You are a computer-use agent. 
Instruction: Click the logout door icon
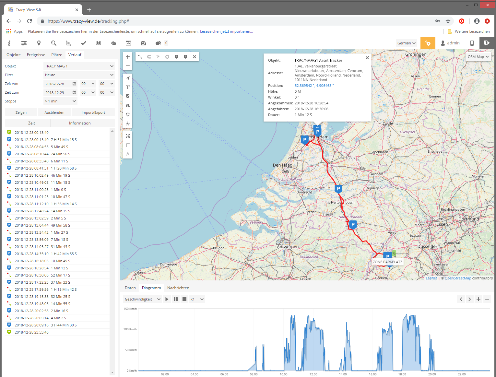(x=487, y=43)
